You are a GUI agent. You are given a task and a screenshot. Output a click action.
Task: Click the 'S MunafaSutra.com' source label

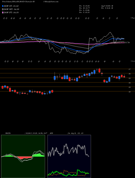coord(51,2)
